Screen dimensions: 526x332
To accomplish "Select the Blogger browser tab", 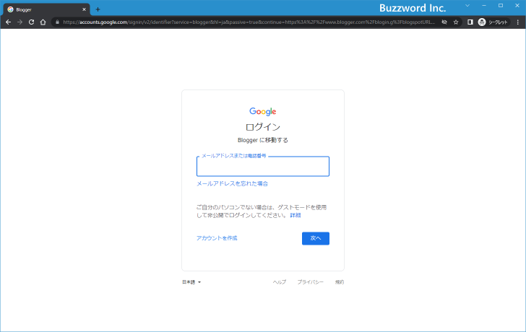I will [x=46, y=9].
